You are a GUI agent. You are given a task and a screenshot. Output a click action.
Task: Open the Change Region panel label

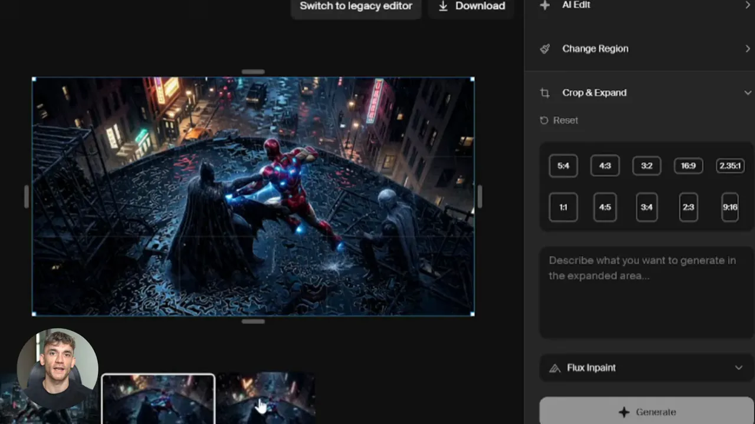(595, 49)
